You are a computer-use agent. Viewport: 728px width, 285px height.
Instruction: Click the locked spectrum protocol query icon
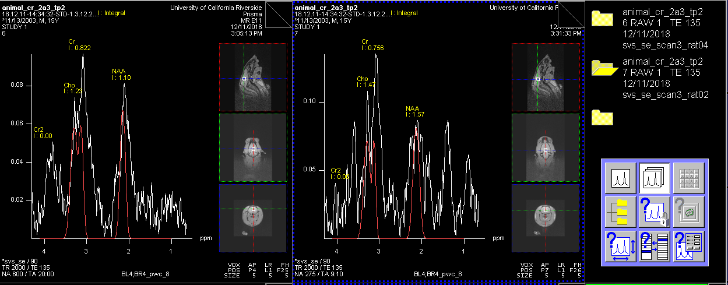click(655, 212)
